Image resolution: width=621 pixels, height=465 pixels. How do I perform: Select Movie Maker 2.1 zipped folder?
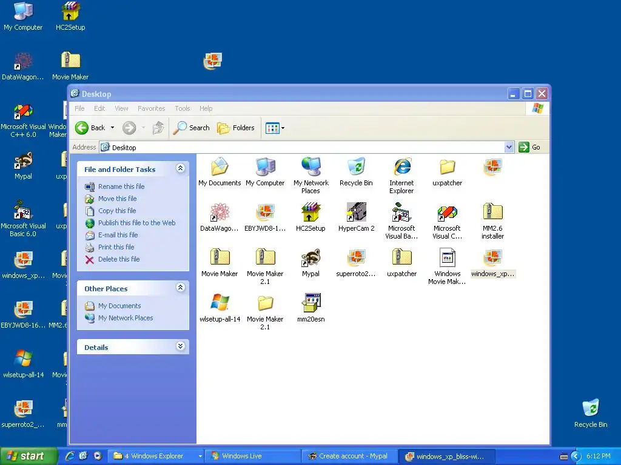tap(265, 266)
